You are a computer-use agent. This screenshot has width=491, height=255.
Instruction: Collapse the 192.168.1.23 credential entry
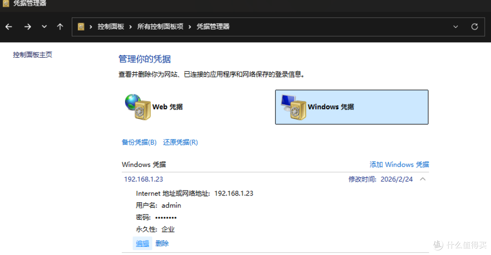tap(423, 179)
